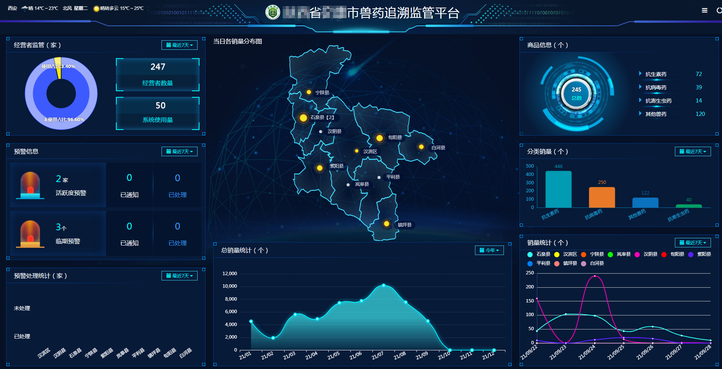Screen dimensions: 722x369
Task: Click 已处理 link in the 活跃度预警 row
Action: pyautogui.click(x=177, y=195)
